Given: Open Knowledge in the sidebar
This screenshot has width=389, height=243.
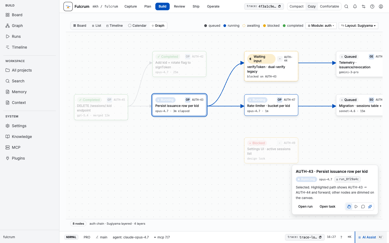Looking at the screenshot, I should tap(29, 137).
